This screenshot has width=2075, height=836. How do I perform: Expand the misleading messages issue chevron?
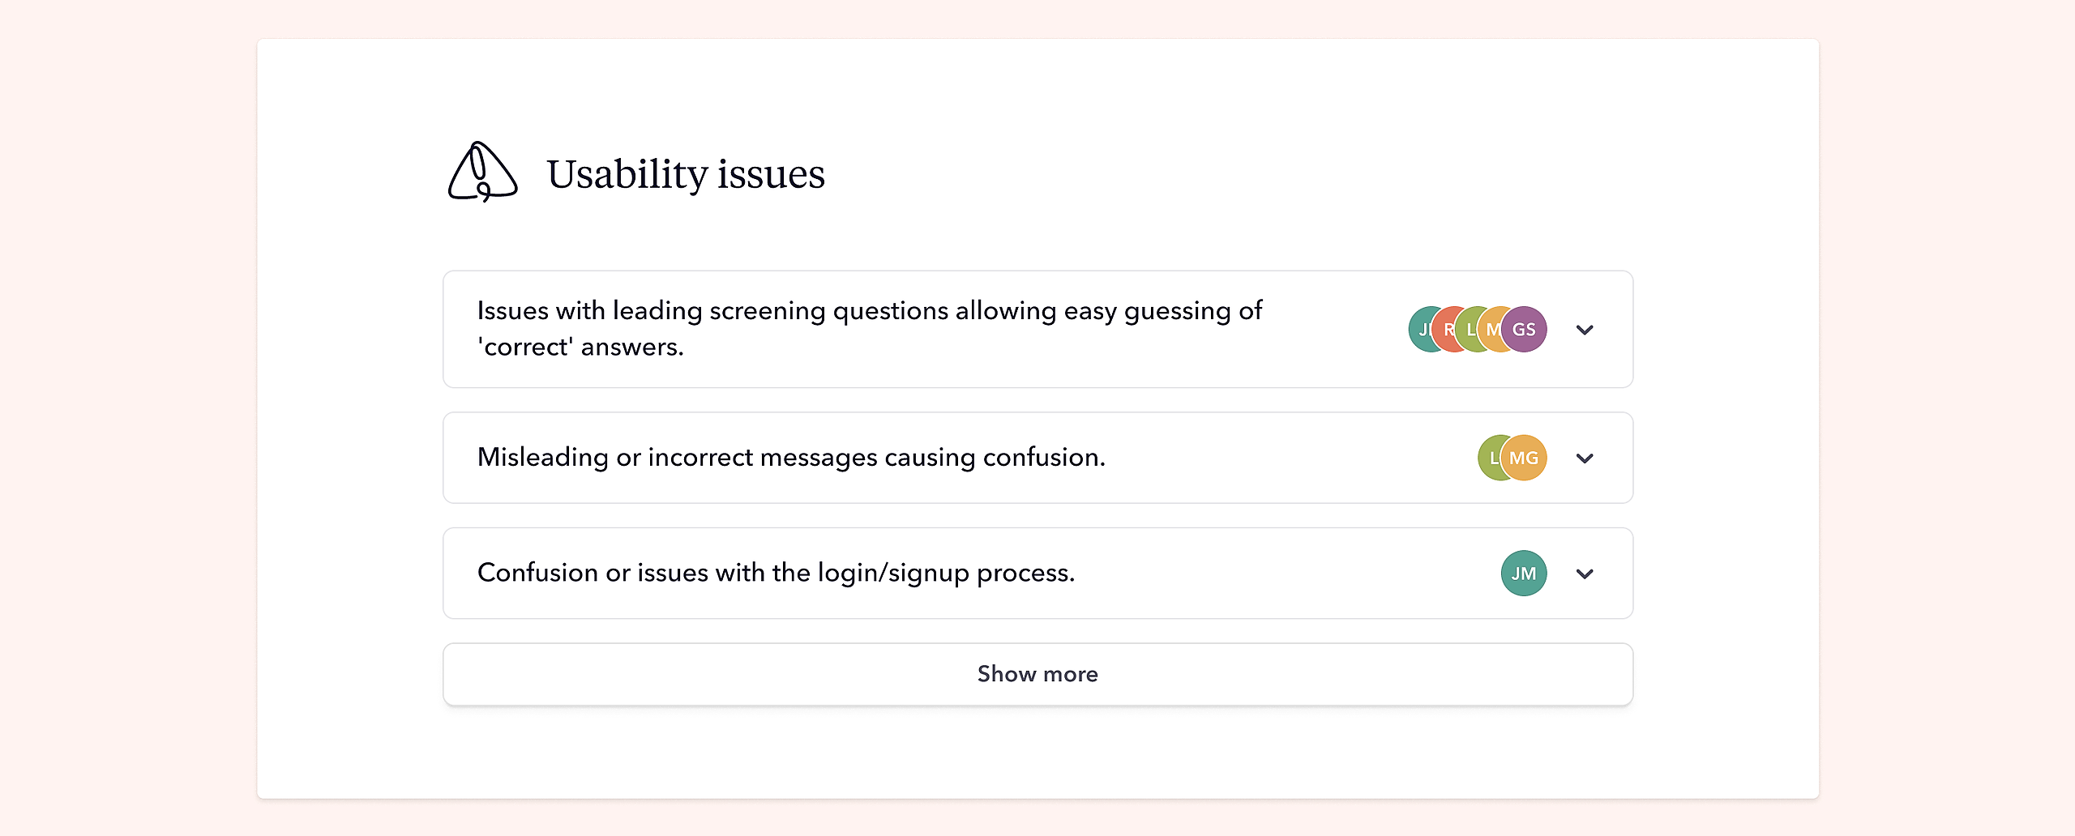click(1585, 459)
